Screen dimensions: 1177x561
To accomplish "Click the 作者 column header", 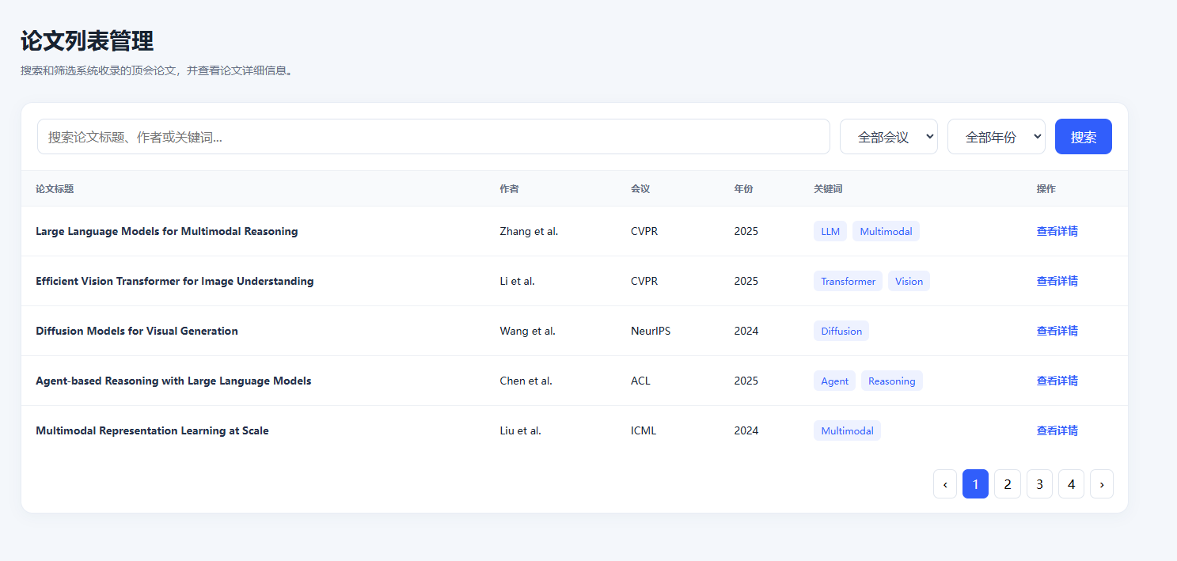I will click(x=509, y=188).
